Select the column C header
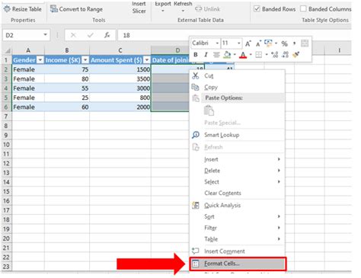 tap(120, 50)
